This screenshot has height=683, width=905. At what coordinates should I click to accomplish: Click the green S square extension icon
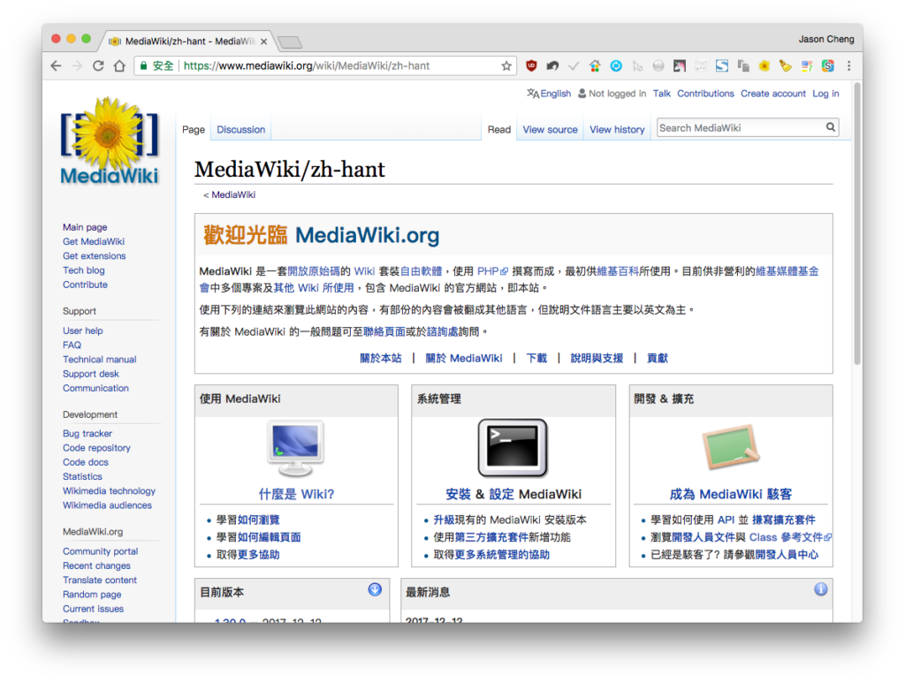click(x=827, y=65)
